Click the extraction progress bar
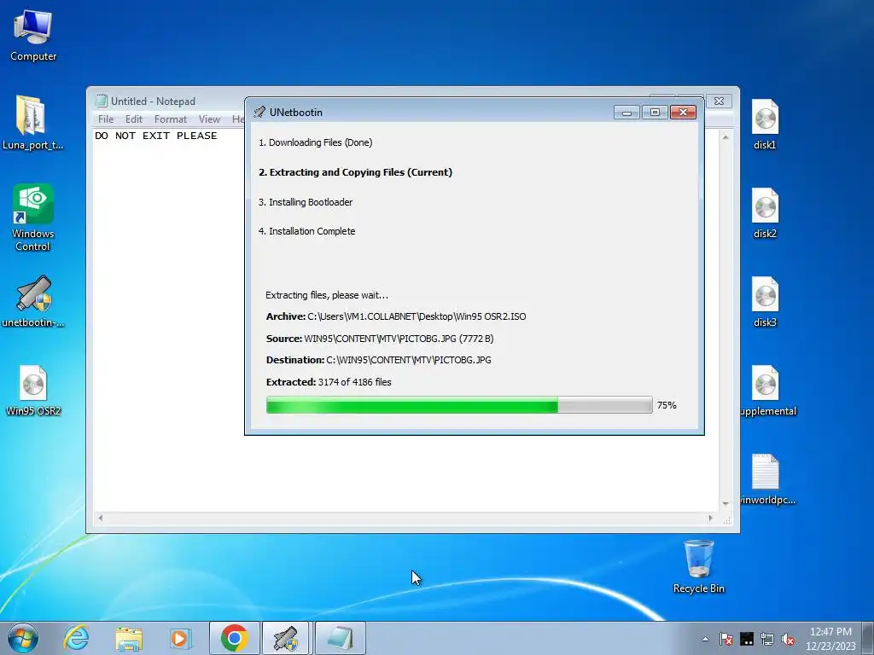The width and height of the screenshot is (874, 655). 459,405
